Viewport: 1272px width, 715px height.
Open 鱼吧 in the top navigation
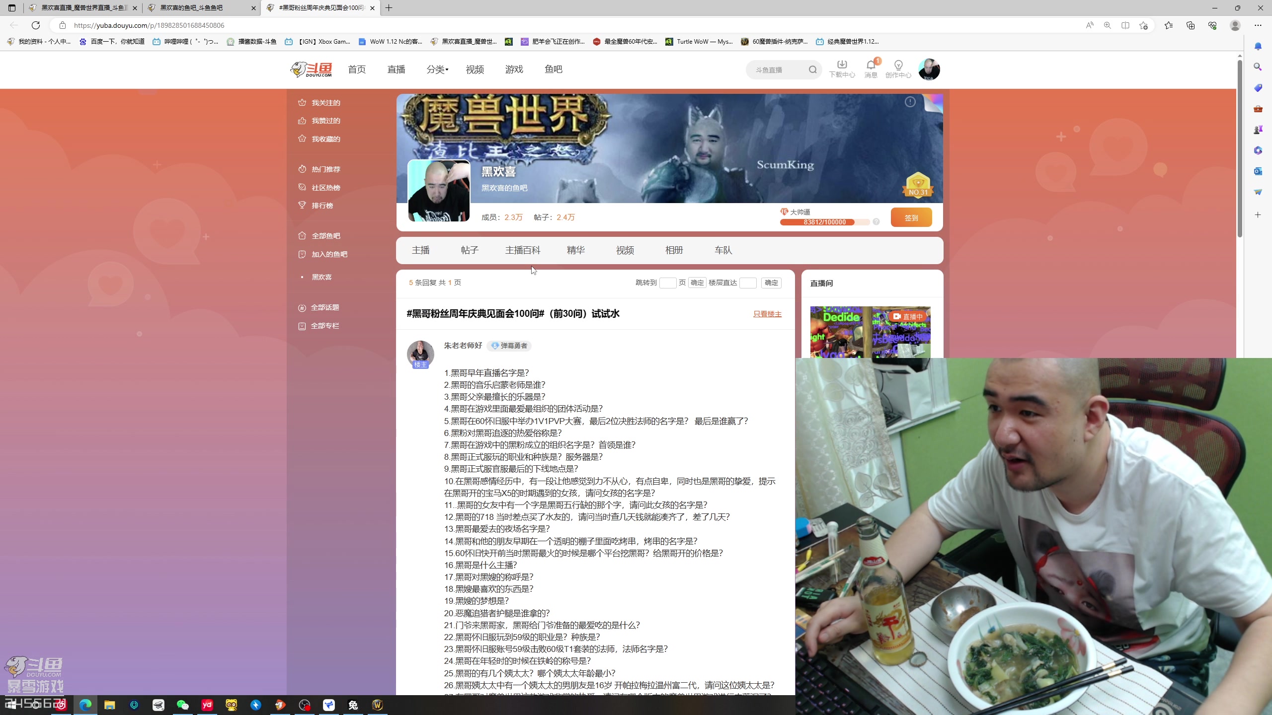[x=554, y=70]
